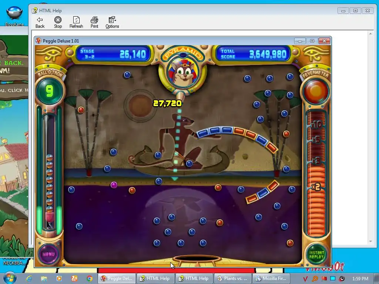This screenshot has width=379, height=284.
Task: Print the HTML Help page
Action: point(94,23)
